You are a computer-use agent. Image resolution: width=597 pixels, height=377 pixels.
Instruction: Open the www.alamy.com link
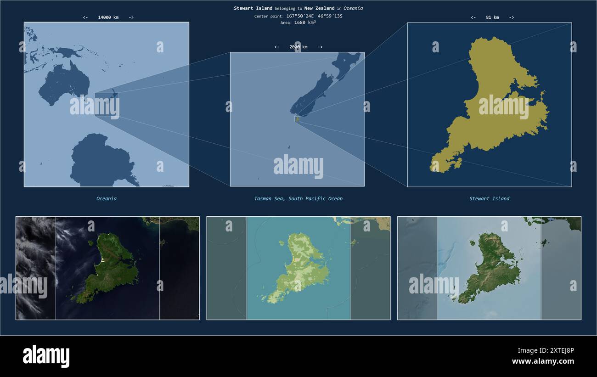(x=543, y=361)
